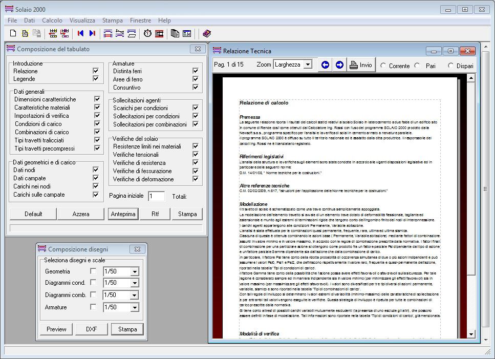This screenshot has height=359, width=495.
Task: Select the Dispari radio button
Action: coord(450,66)
